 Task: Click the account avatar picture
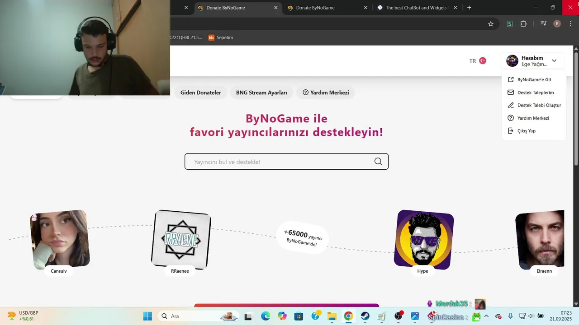[512, 60]
